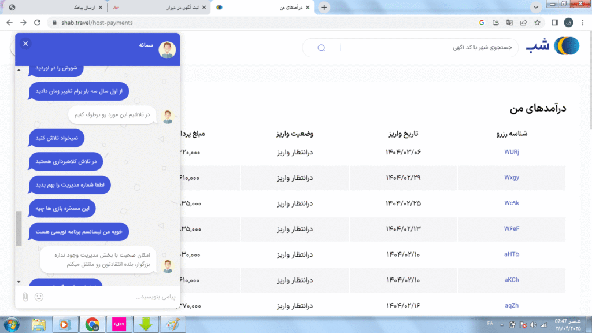The width and height of the screenshot is (592, 333).
Task: Open new browser tab
Action: [324, 8]
